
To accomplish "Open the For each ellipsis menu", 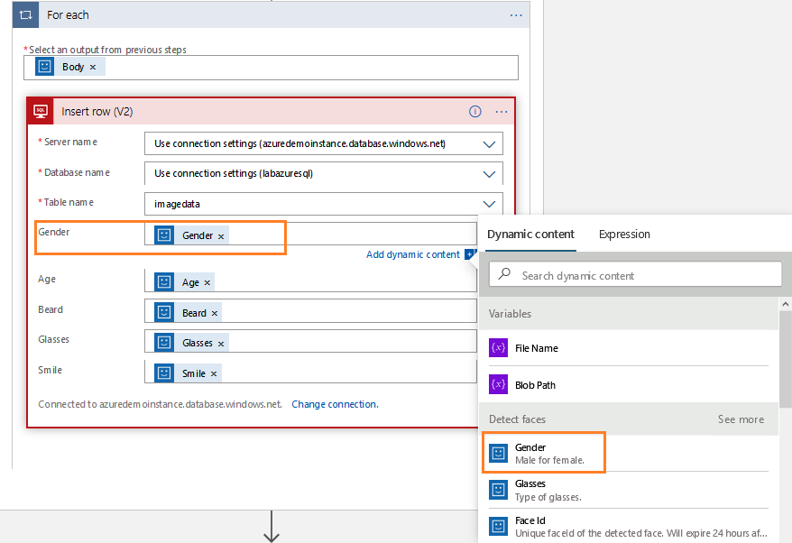I will 516,15.
